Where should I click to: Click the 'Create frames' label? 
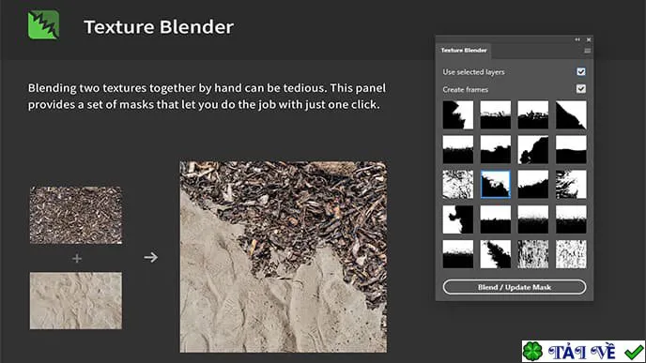tap(465, 89)
